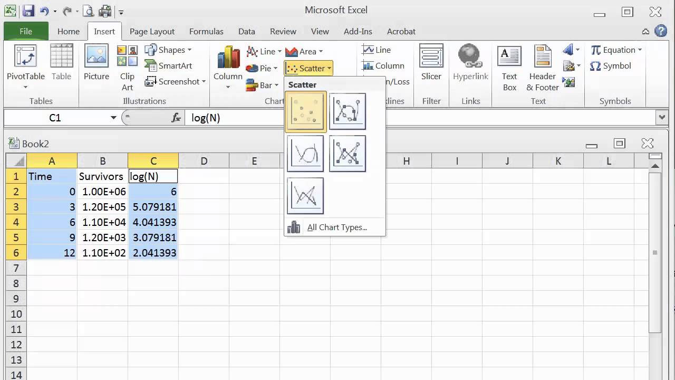
Task: Select the Survivors cell B1
Action: coord(102,176)
